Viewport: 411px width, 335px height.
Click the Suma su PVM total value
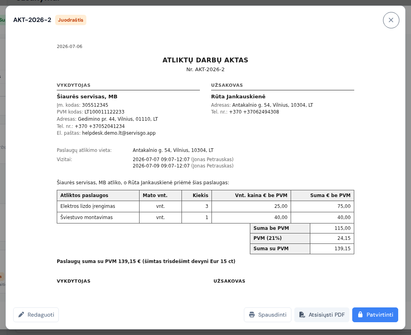342,249
